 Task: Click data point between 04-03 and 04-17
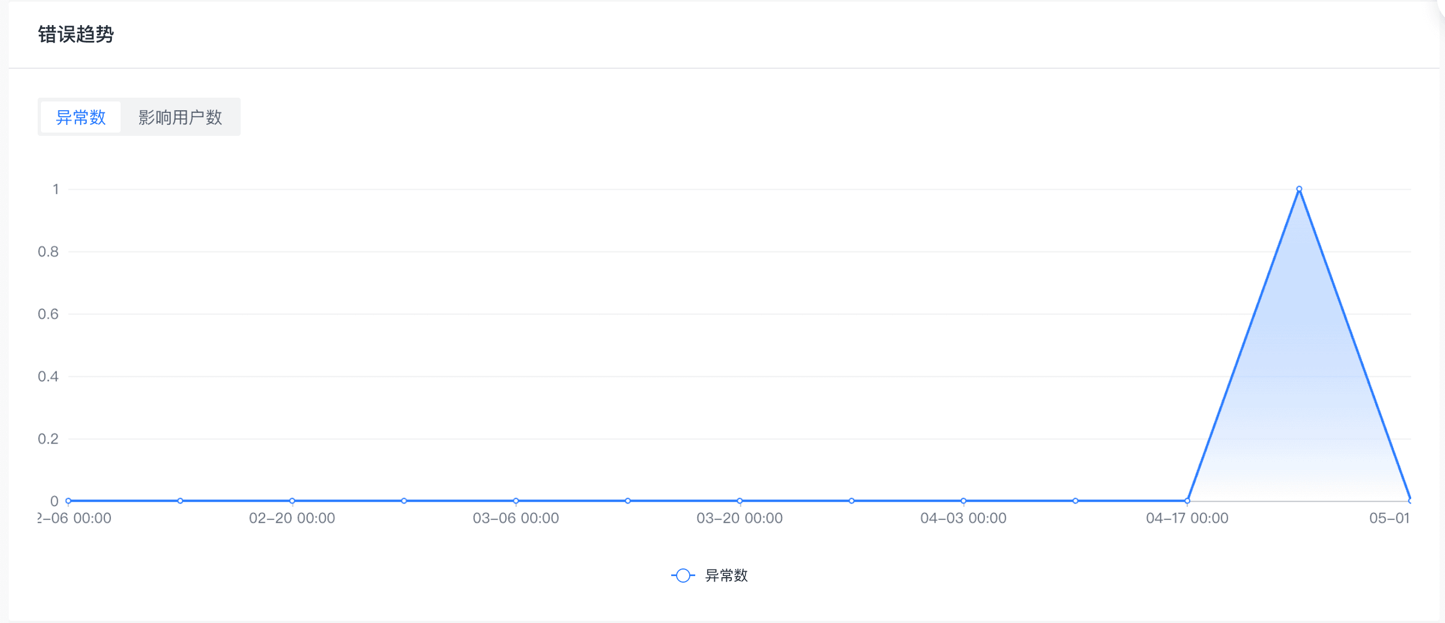point(1076,501)
